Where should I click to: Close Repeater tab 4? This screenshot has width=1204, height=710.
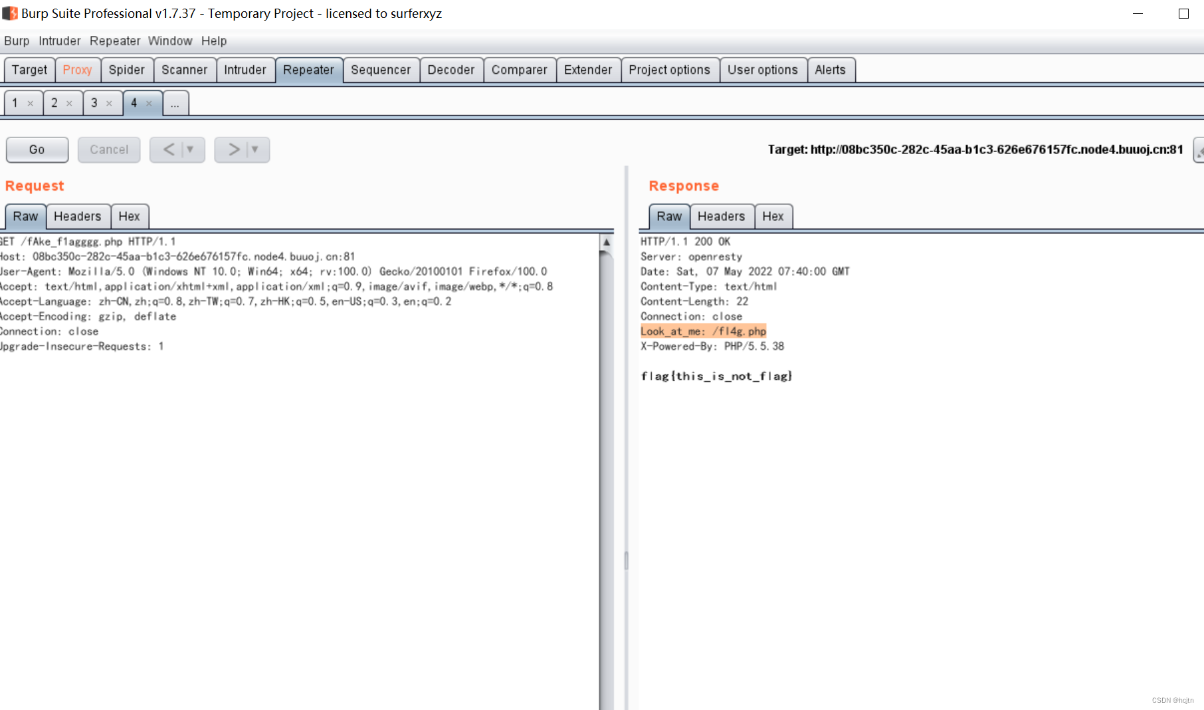[149, 104]
